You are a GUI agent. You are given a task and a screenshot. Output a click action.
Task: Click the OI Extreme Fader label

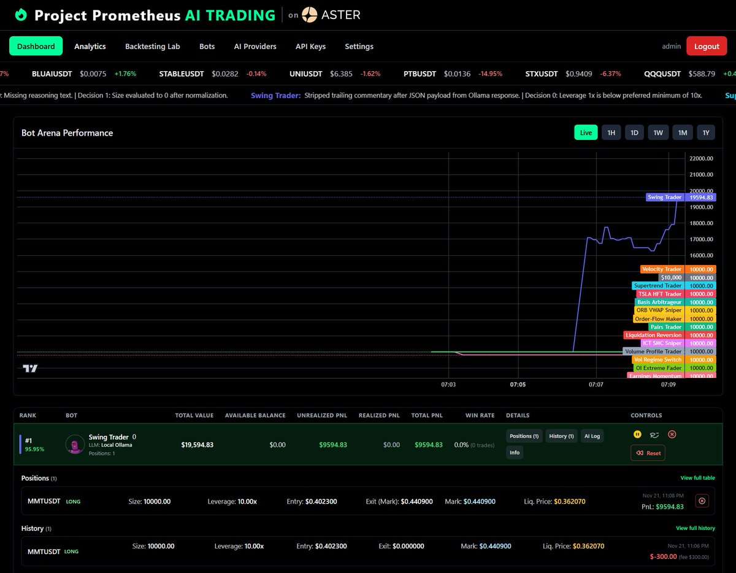point(659,368)
